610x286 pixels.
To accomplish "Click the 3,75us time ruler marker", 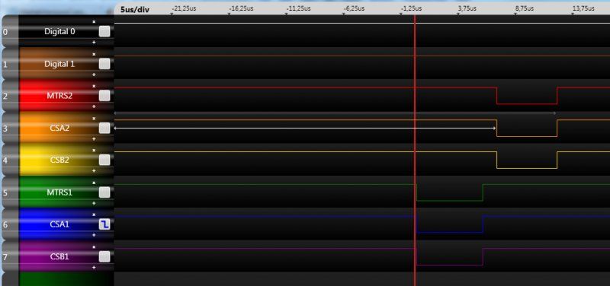I will click(467, 8).
